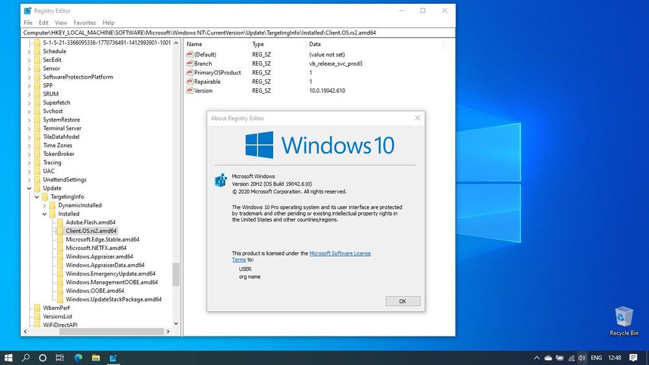The image size is (649, 365).
Task: Close the About Registry Editor dialog
Action: point(417,118)
